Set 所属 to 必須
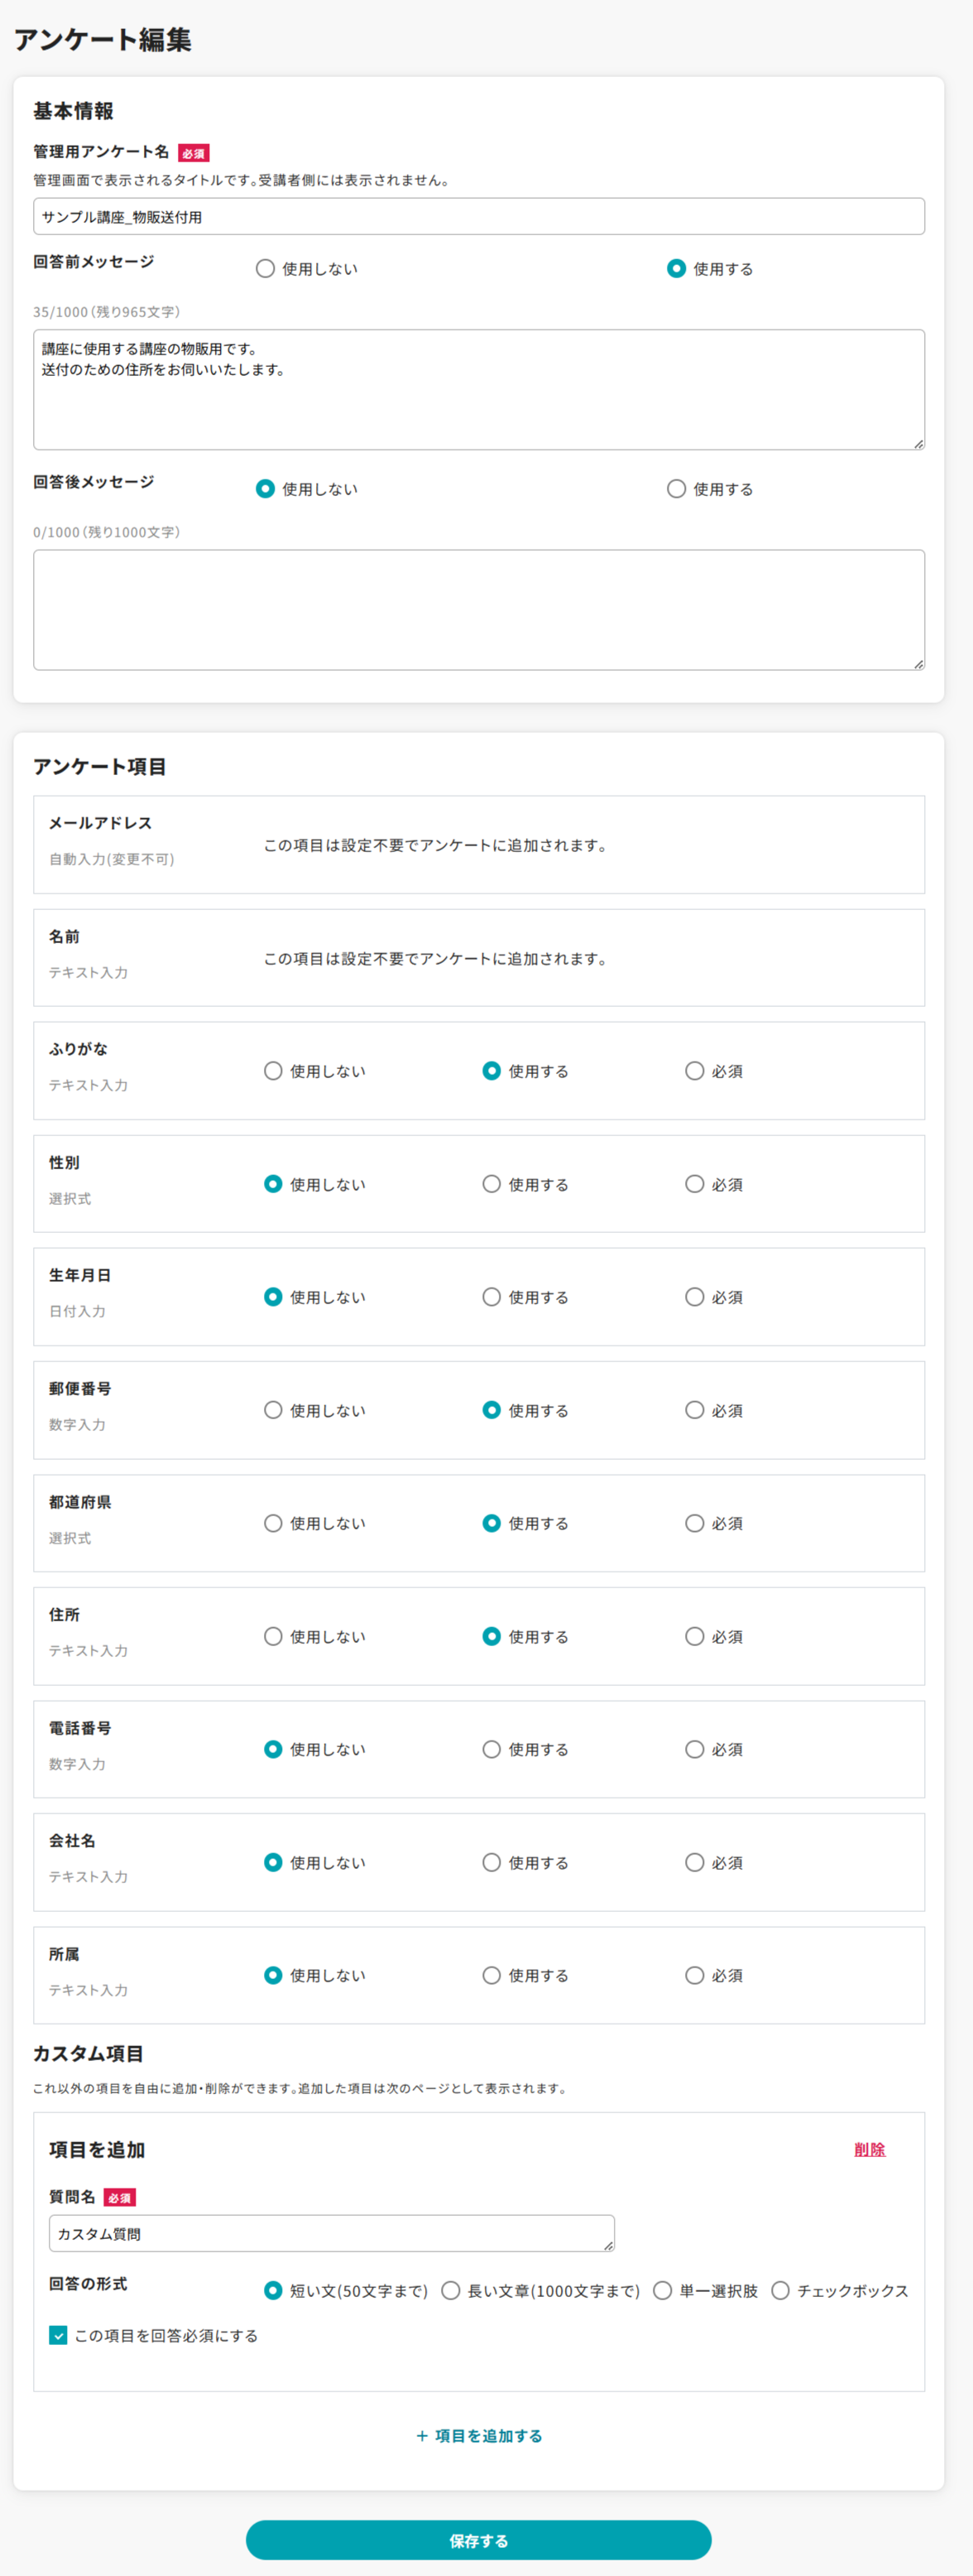 click(694, 1975)
